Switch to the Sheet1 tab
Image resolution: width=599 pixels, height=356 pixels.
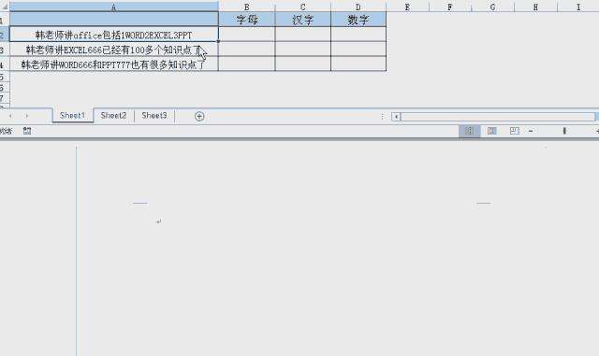coord(73,115)
